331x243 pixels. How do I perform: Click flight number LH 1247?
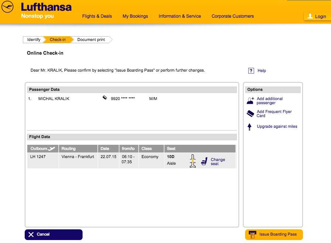38,157
